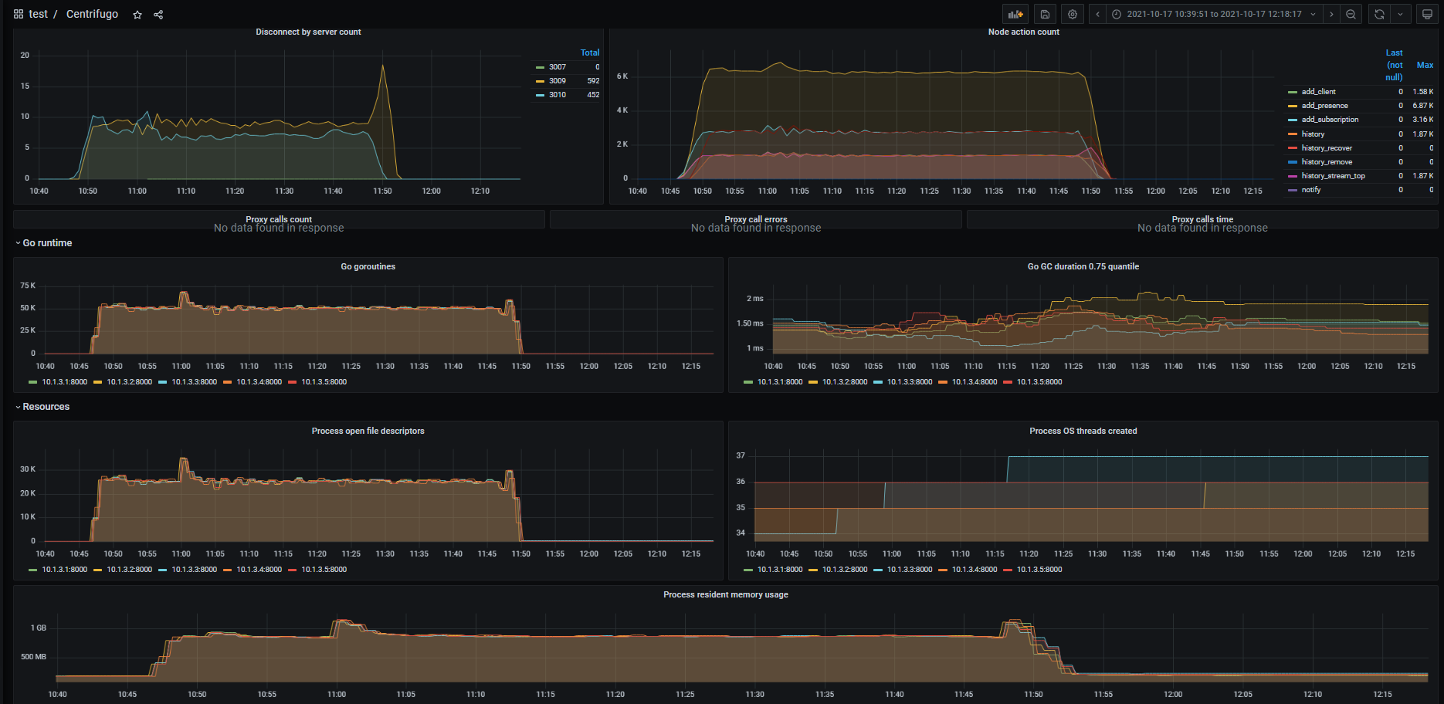Toggle TV cycle view mode
The height and width of the screenshot is (704, 1444).
[x=1427, y=14]
